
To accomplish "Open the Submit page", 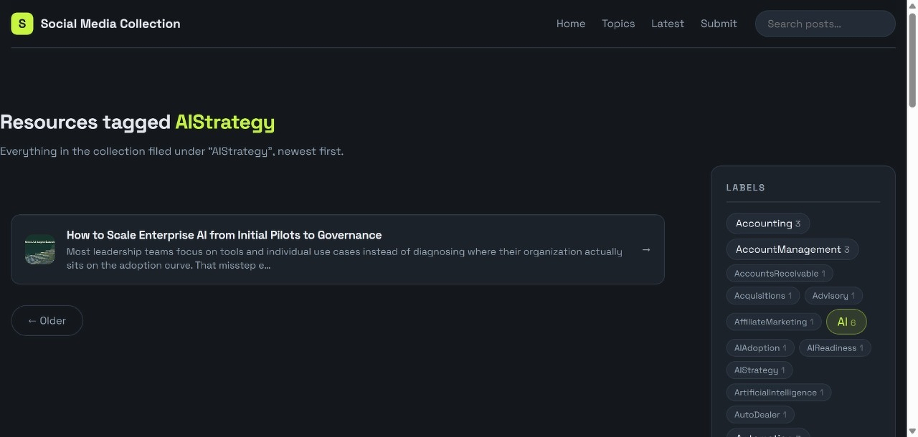I will [x=719, y=24].
